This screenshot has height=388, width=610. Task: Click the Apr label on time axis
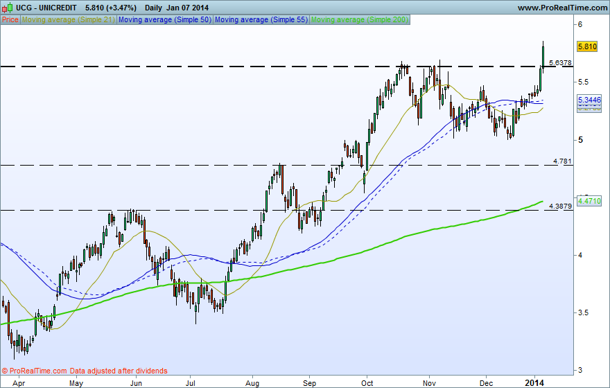[x=18, y=383]
